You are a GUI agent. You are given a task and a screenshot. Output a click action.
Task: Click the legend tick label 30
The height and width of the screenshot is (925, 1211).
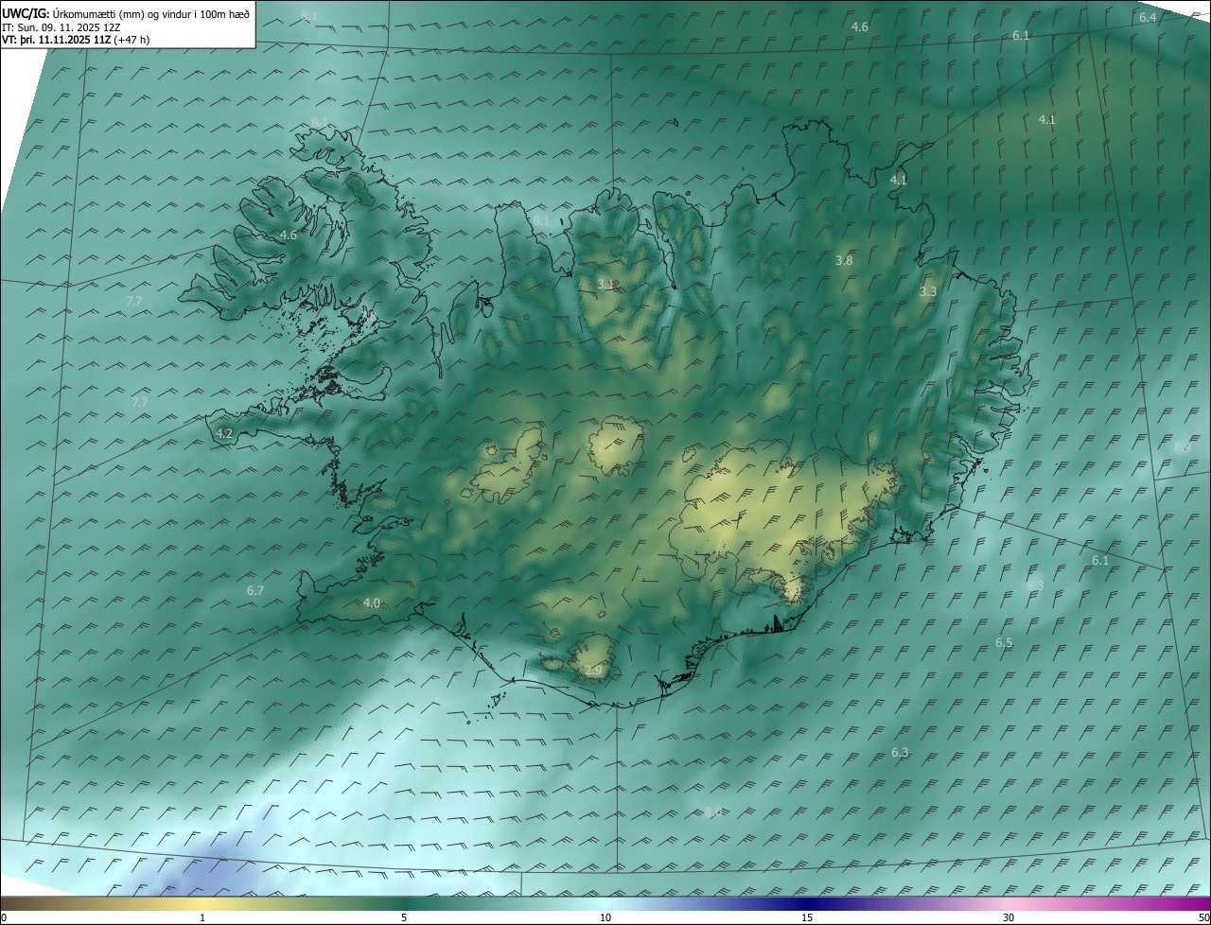click(1009, 917)
